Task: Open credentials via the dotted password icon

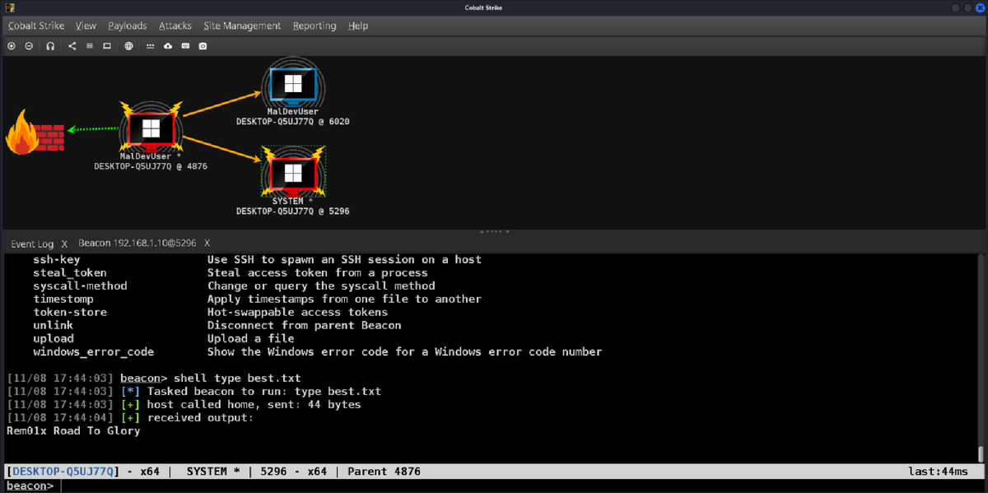Action: tap(151, 46)
